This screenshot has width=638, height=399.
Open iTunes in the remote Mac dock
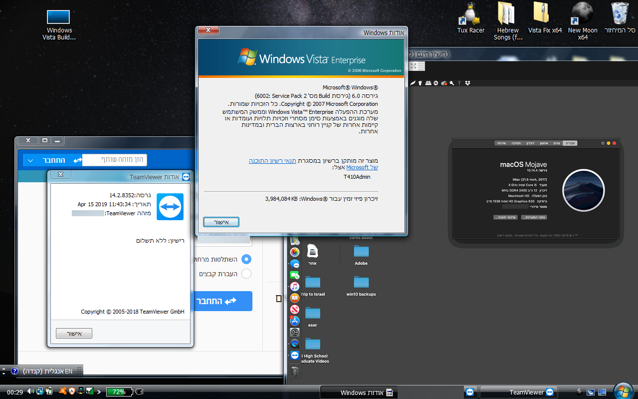[x=294, y=286]
